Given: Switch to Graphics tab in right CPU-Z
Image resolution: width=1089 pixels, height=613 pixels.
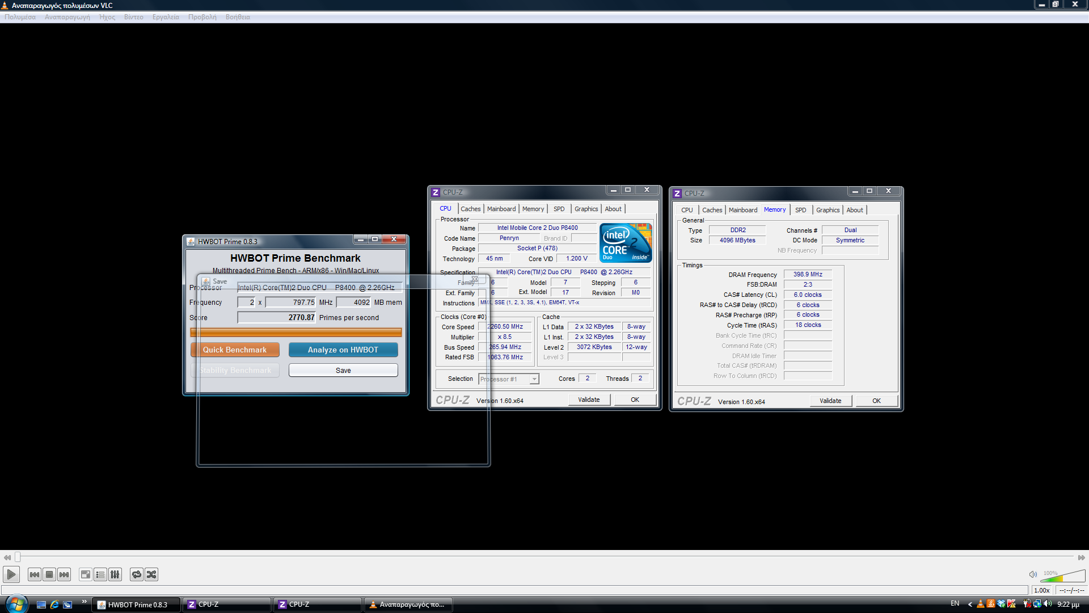Looking at the screenshot, I should coord(828,210).
